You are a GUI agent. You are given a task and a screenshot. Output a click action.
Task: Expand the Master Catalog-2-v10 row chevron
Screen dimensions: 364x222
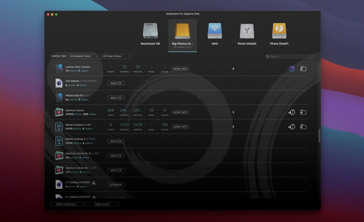coord(233,127)
